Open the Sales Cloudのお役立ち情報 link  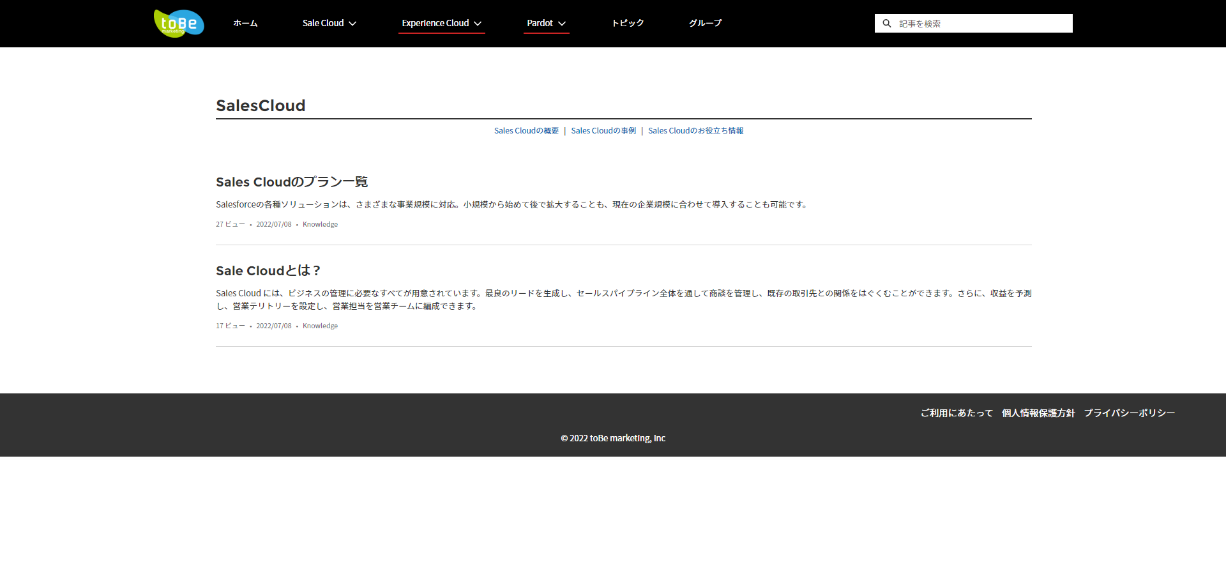[x=696, y=130]
